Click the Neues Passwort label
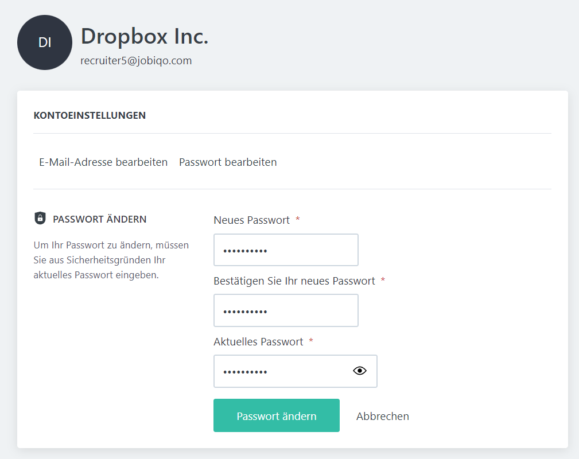The height and width of the screenshot is (459, 579). 252,220
